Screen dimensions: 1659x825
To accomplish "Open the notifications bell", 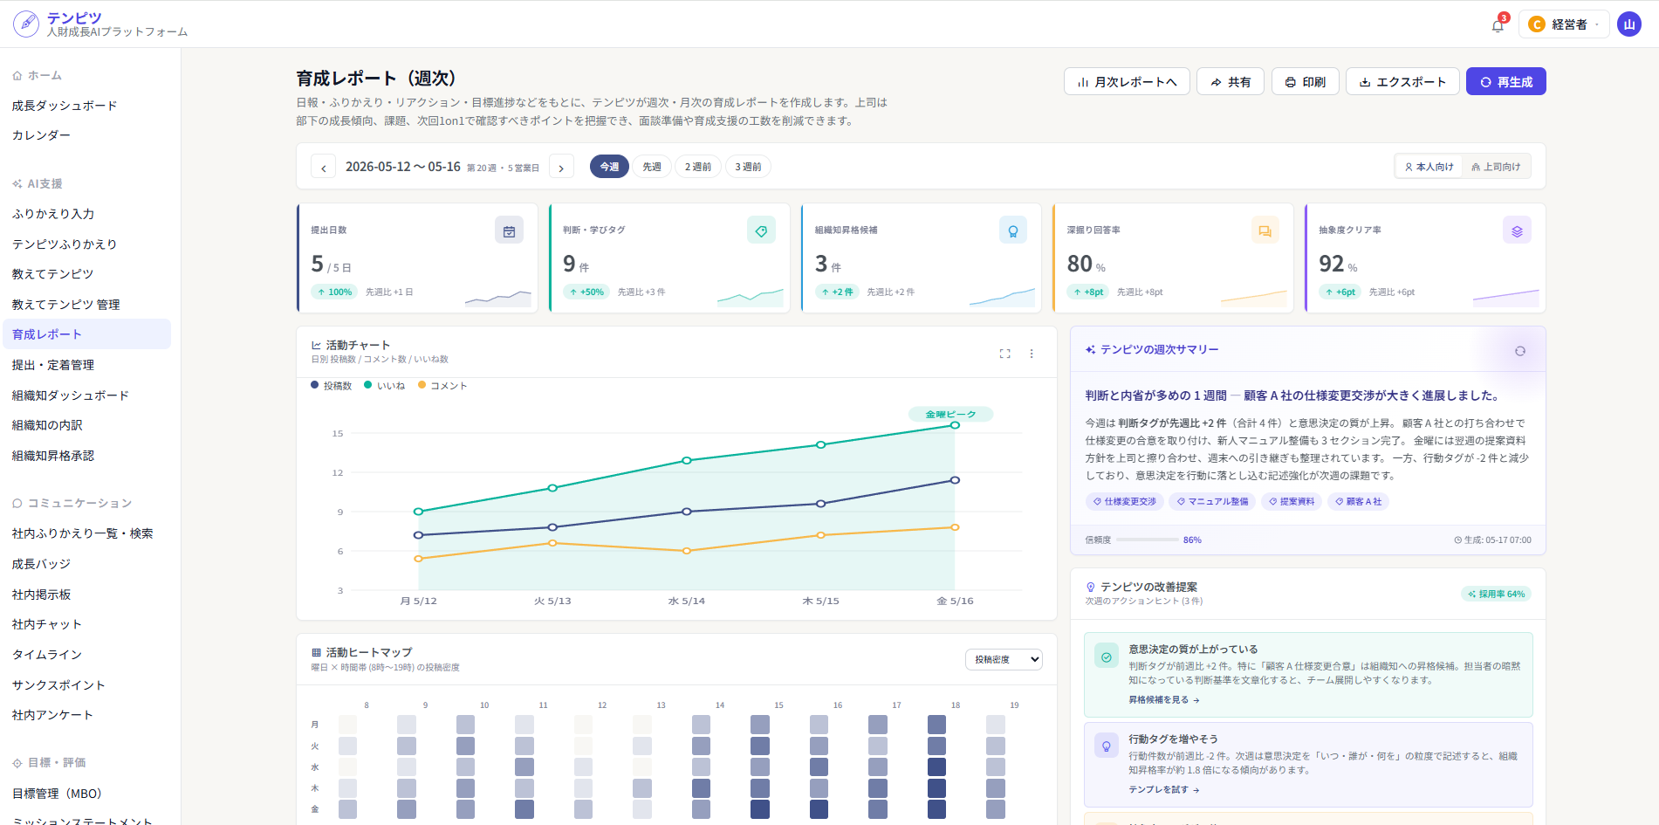I will click(1498, 24).
